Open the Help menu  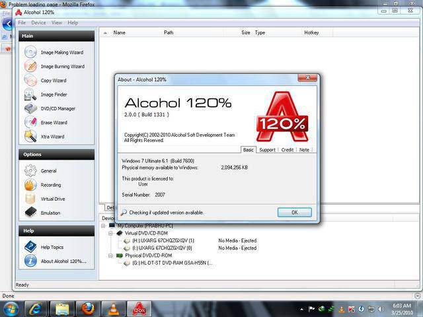point(73,22)
